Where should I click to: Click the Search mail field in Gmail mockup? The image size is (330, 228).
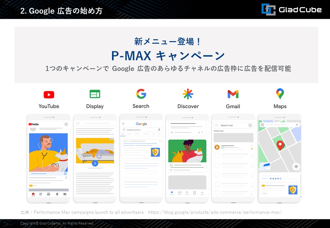(233, 125)
